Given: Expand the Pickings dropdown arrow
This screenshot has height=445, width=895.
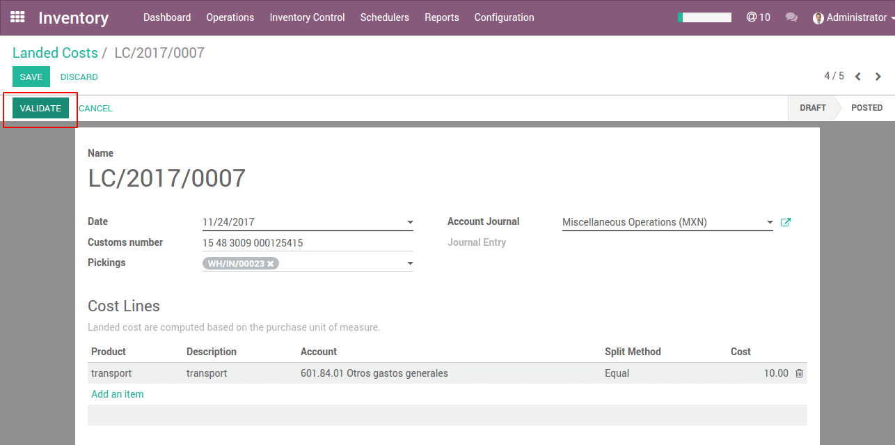Looking at the screenshot, I should [x=410, y=263].
